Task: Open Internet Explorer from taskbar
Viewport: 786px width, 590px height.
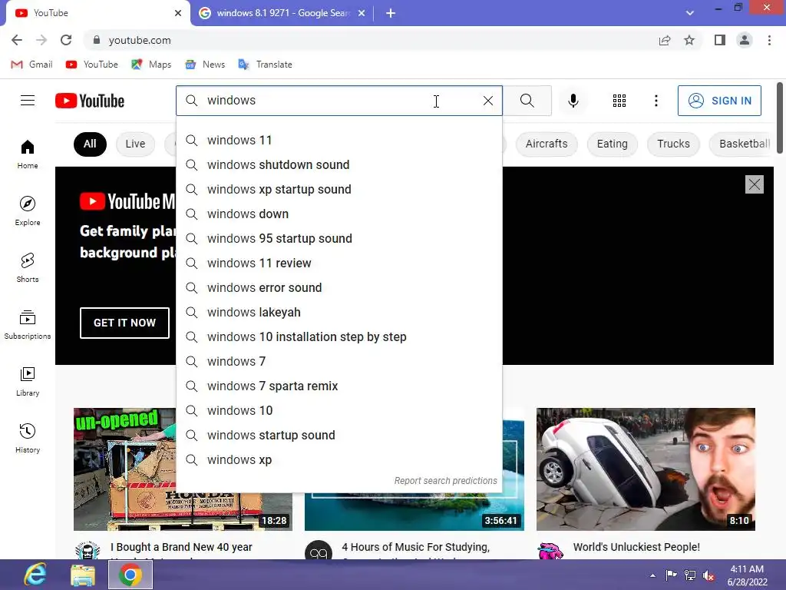Action: (35, 575)
